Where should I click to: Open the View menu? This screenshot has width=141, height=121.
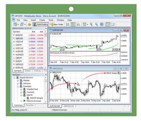click(25, 20)
